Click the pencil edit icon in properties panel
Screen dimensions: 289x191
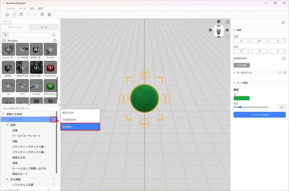point(283,22)
